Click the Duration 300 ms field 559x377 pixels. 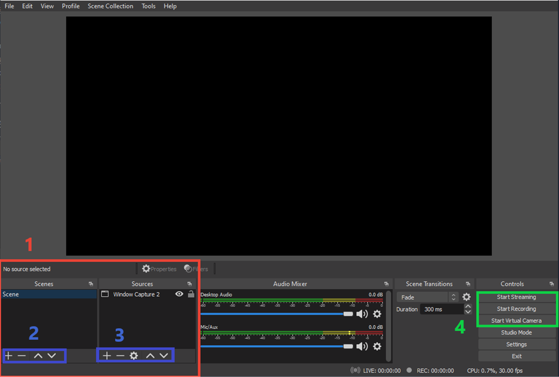pos(442,309)
